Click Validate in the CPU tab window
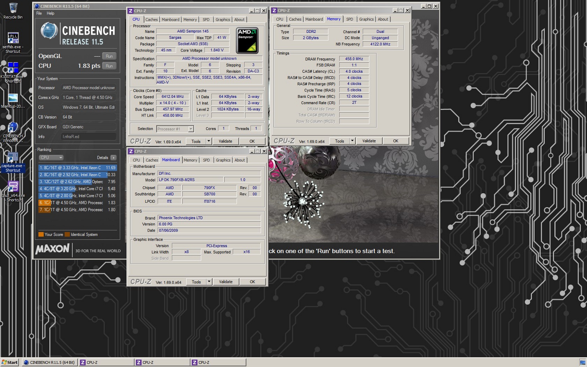 pyautogui.click(x=225, y=141)
